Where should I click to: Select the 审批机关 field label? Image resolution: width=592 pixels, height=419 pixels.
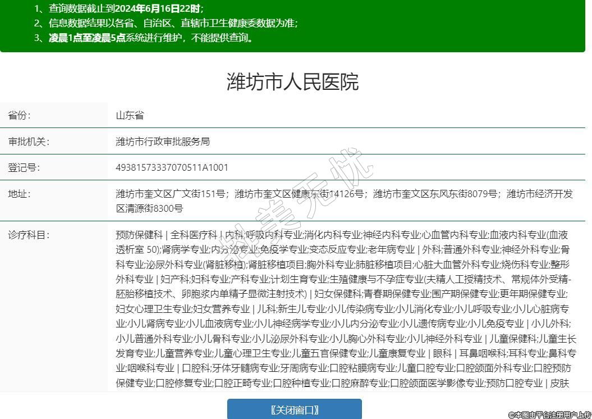(x=29, y=142)
